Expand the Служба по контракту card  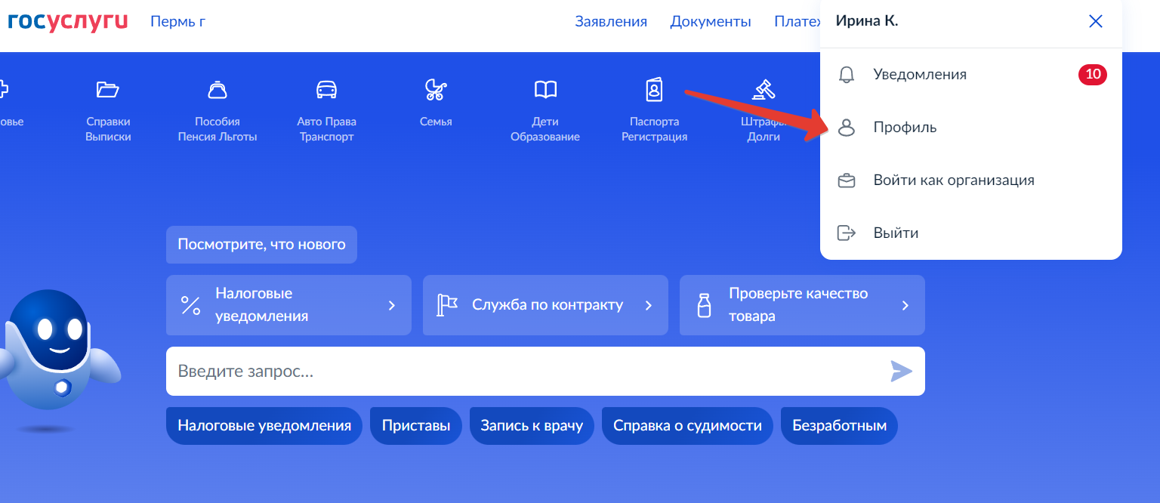545,305
